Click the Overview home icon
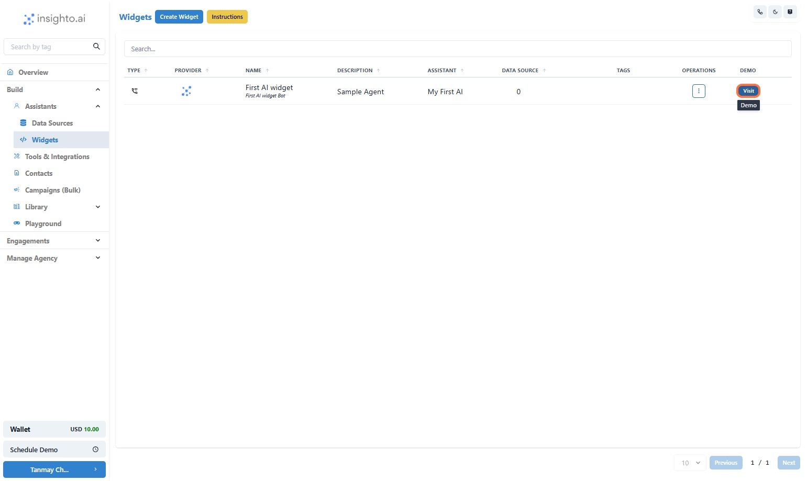This screenshot has height=481, width=807. [10, 72]
